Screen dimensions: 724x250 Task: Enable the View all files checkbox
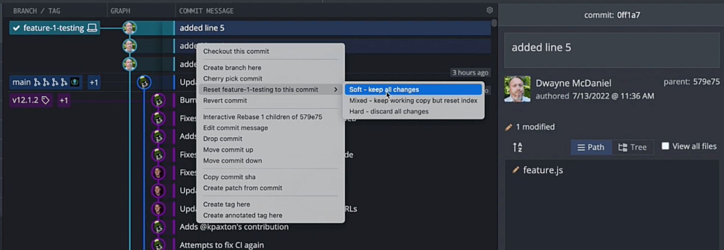[x=665, y=146]
